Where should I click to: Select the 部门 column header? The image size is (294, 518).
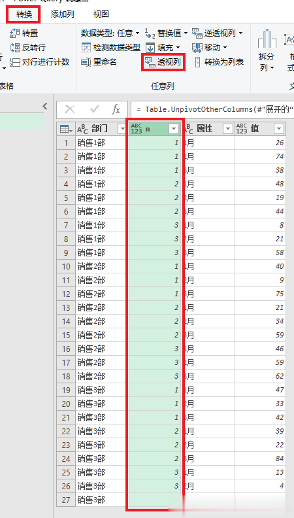(x=99, y=129)
